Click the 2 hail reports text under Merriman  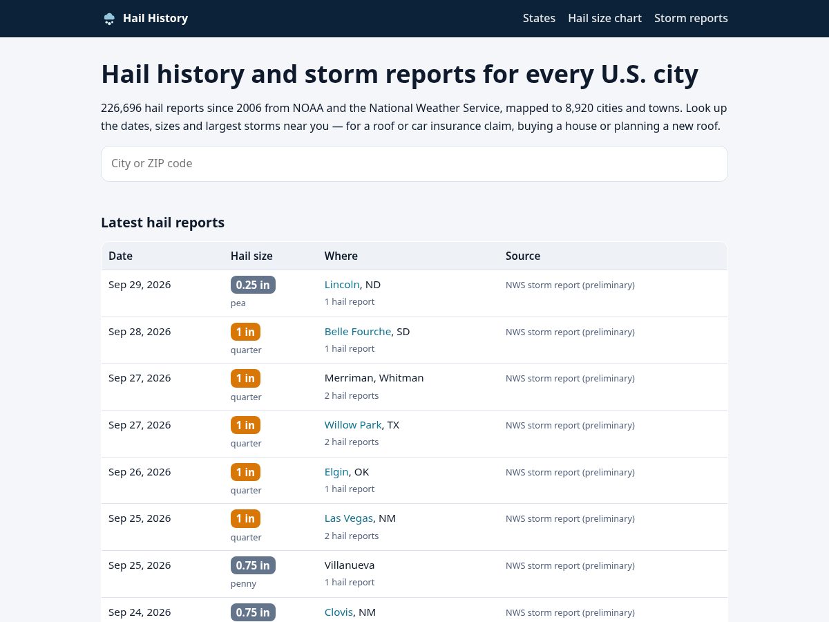352,396
